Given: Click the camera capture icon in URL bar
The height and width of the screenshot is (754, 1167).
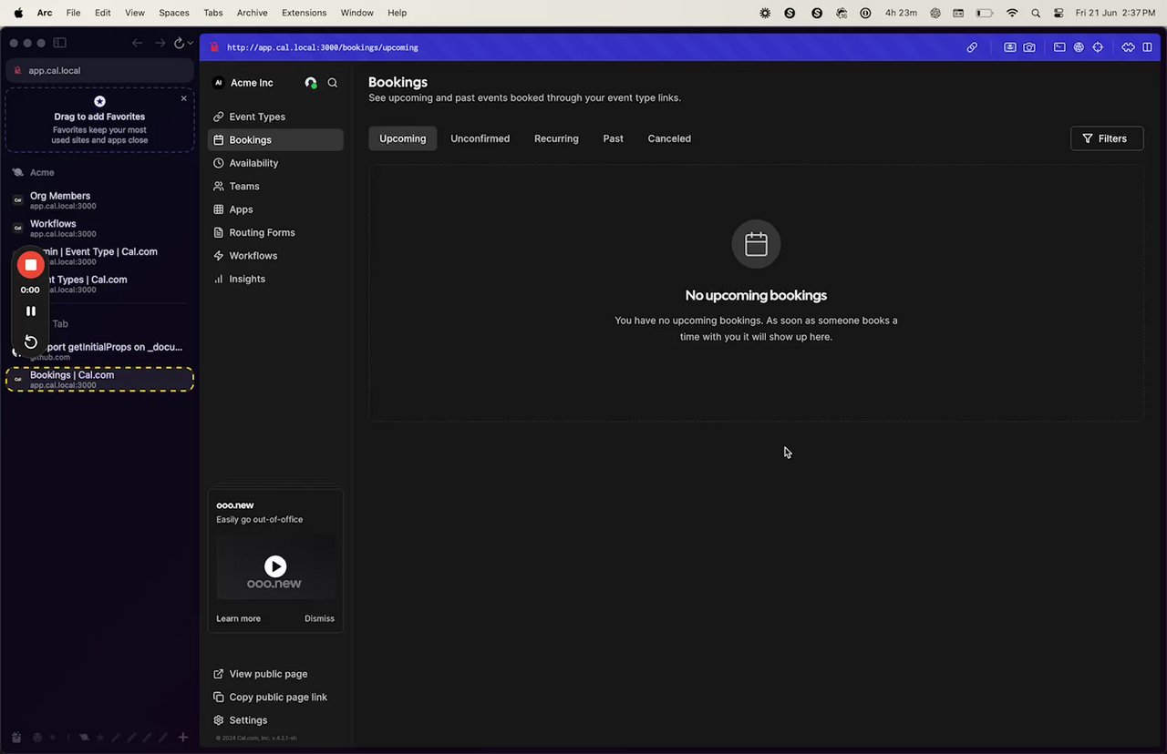Looking at the screenshot, I should 1029,47.
